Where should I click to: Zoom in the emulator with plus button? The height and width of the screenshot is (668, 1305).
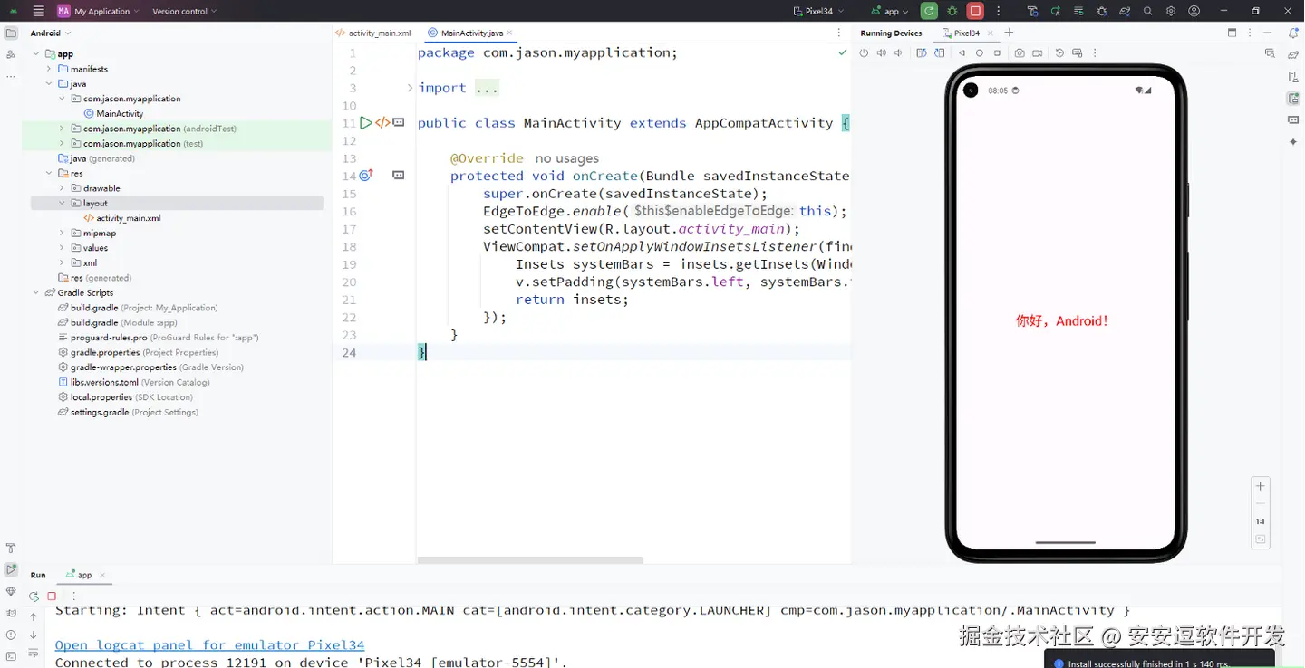point(1260,486)
